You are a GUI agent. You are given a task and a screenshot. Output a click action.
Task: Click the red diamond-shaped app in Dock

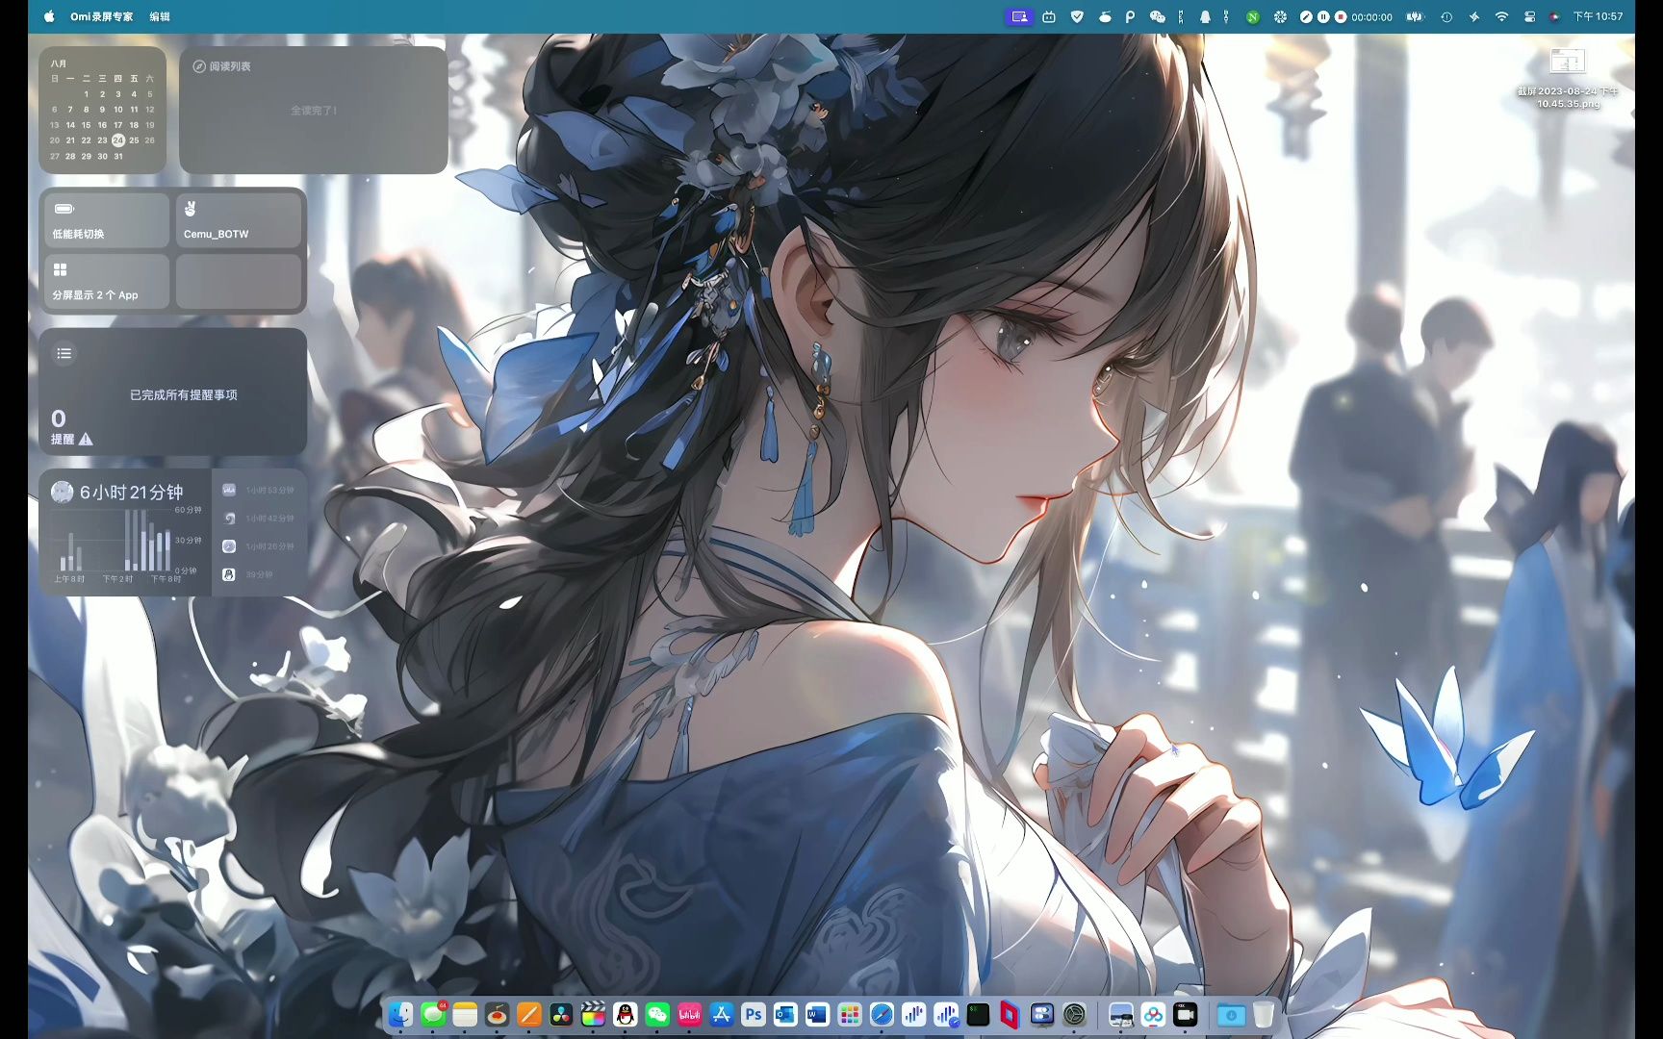[1010, 1014]
